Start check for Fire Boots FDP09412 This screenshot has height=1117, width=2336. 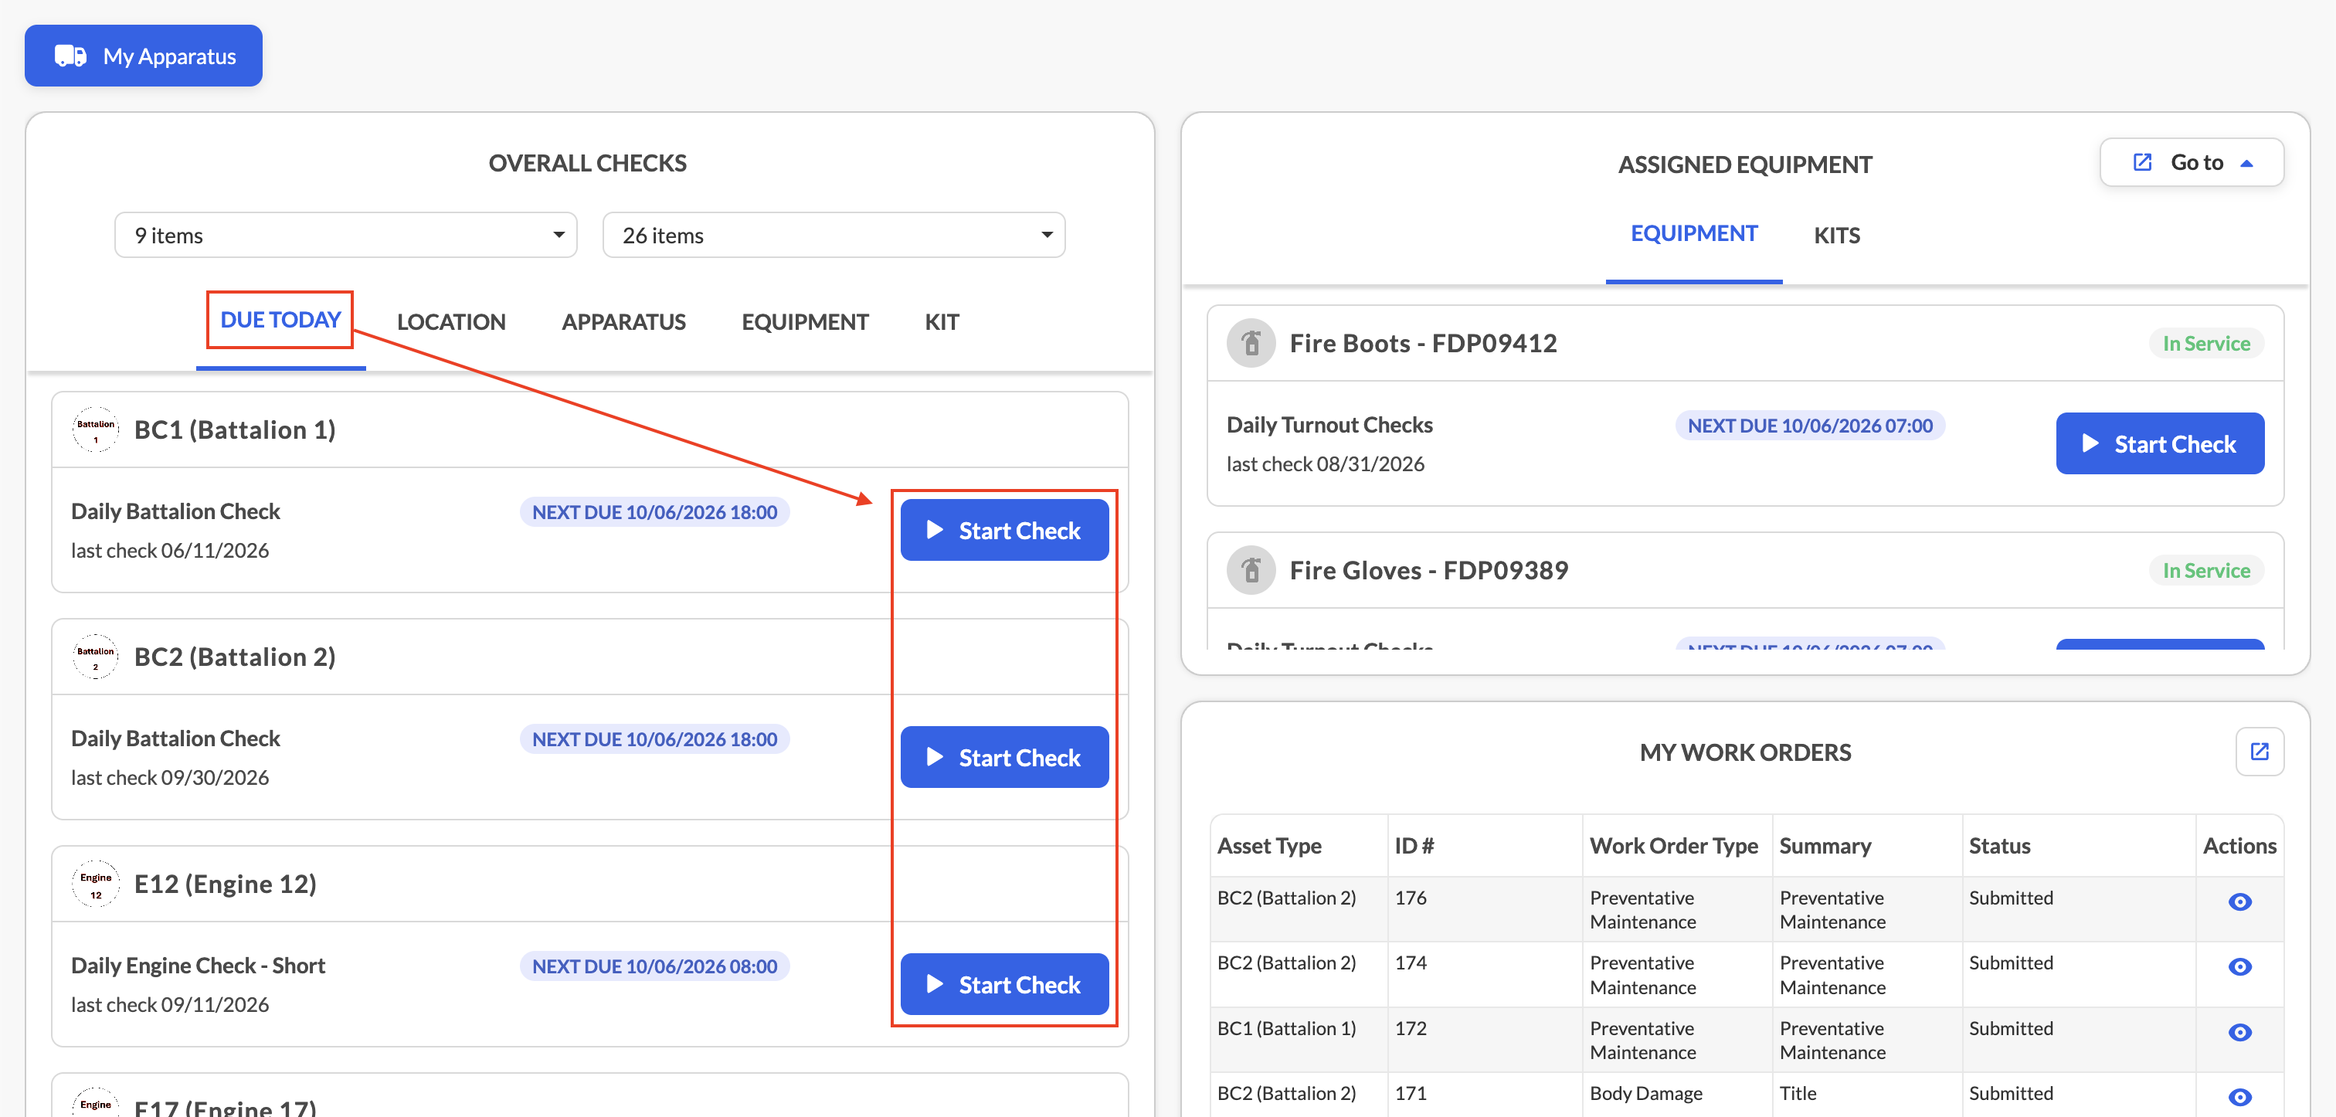pos(2159,443)
